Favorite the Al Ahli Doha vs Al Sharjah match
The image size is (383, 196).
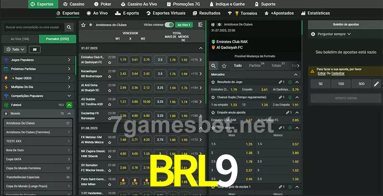tap(110, 91)
